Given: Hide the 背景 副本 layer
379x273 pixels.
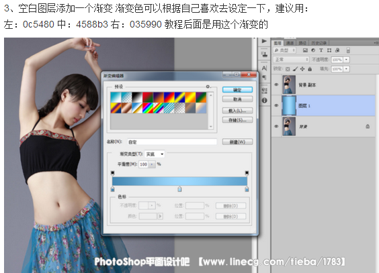Looking at the screenshot, I should coord(276,85).
